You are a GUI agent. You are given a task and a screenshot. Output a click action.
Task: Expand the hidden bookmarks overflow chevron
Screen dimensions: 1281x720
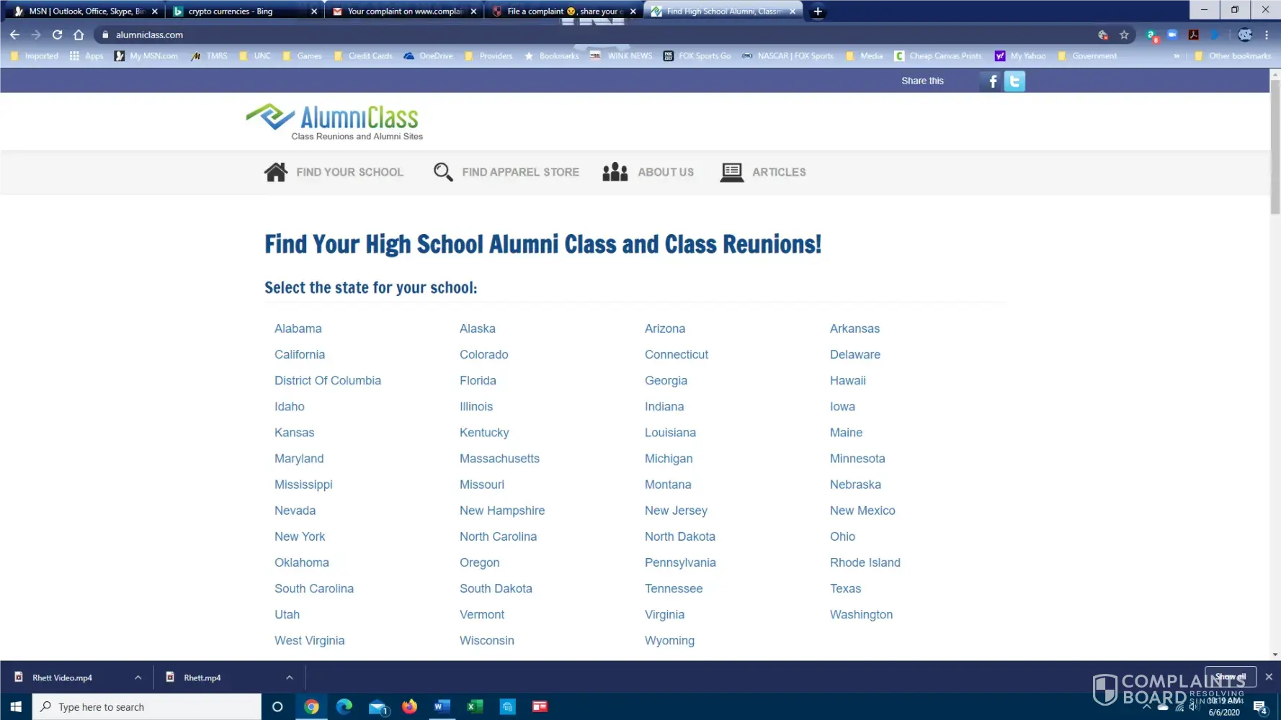[x=1177, y=56]
